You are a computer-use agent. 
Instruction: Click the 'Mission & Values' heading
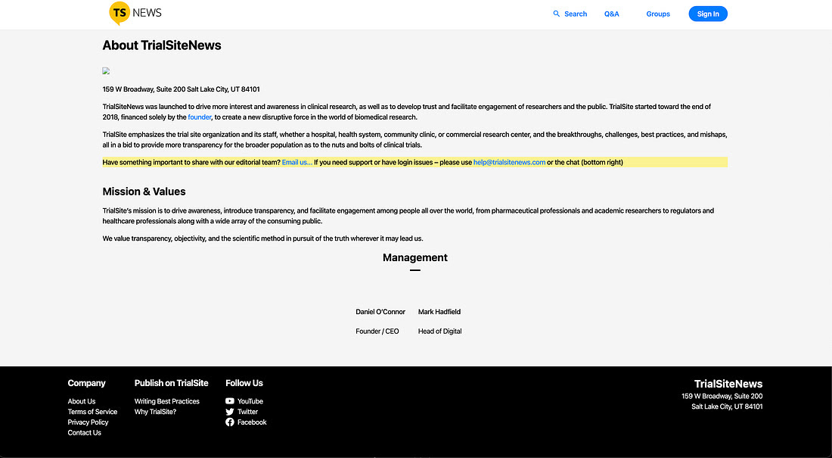coord(144,192)
